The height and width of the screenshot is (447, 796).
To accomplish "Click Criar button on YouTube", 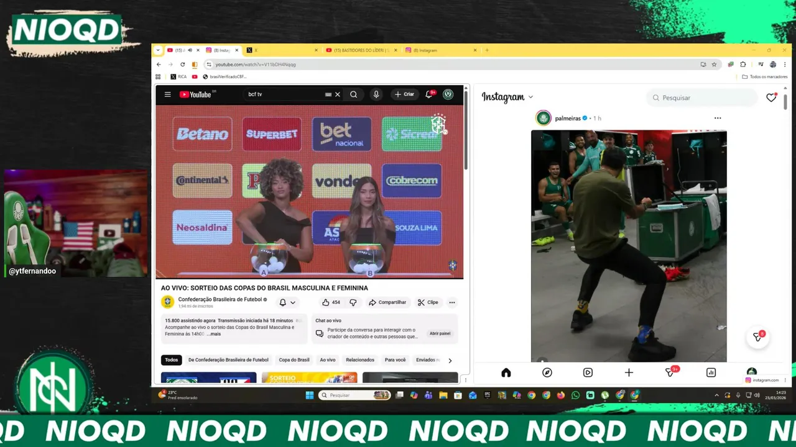I will (x=404, y=94).
